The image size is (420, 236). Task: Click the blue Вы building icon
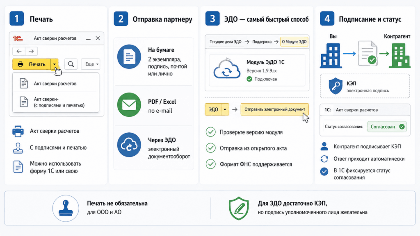point(331,56)
